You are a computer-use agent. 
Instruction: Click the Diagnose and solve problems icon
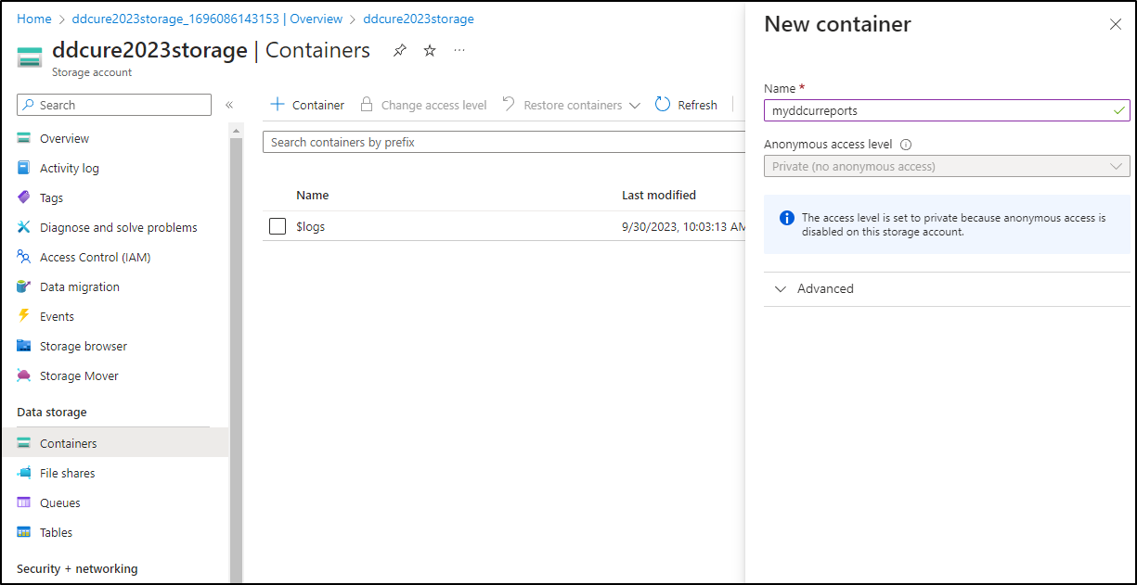pyautogui.click(x=24, y=227)
